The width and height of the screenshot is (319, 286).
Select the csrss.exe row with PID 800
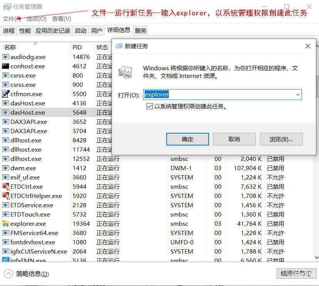point(56,75)
